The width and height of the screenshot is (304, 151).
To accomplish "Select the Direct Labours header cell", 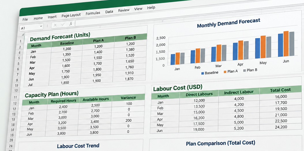I will [x=199, y=94].
